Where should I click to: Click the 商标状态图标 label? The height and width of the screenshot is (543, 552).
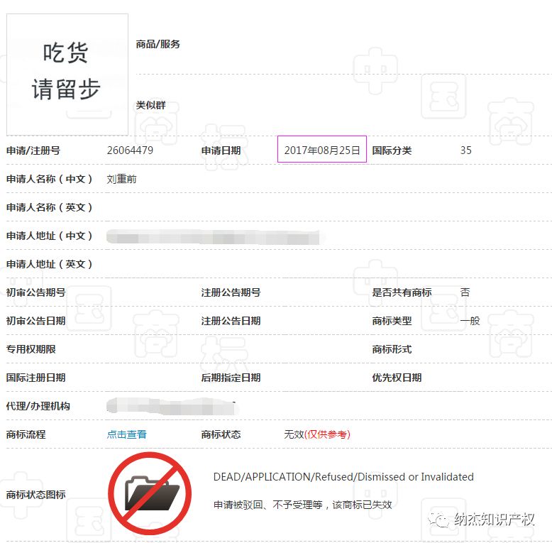pyautogui.click(x=36, y=495)
